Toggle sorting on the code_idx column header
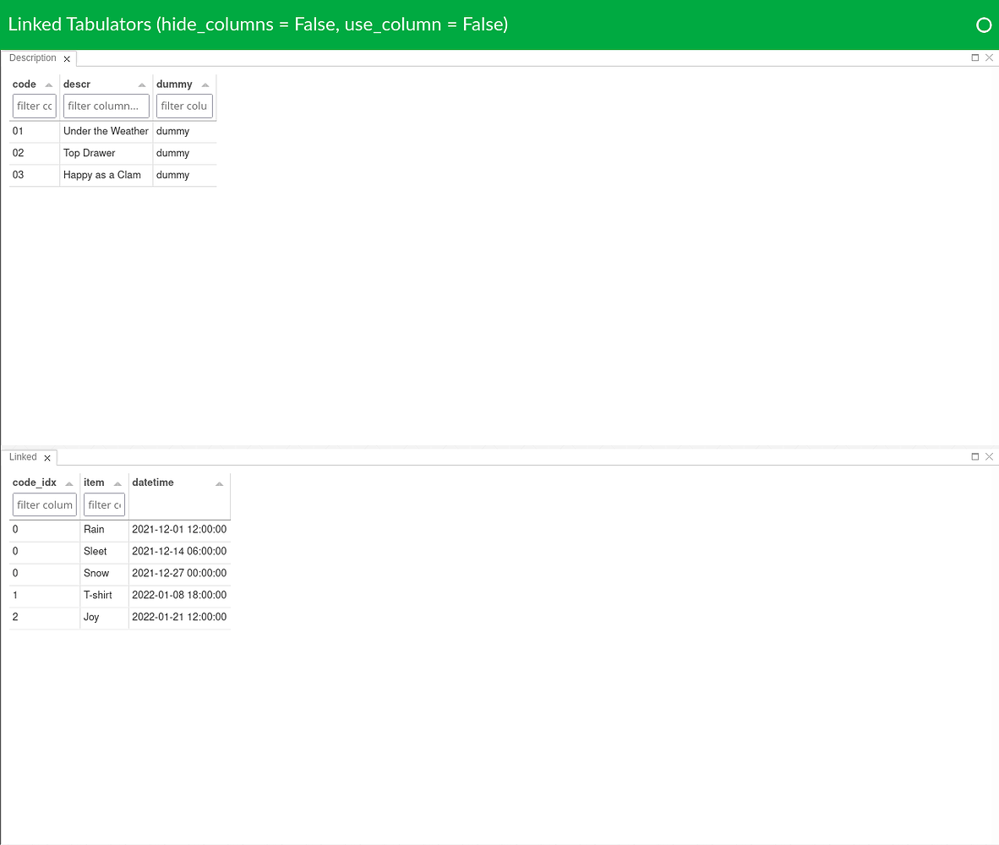This screenshot has height=845, width=999. coord(34,482)
